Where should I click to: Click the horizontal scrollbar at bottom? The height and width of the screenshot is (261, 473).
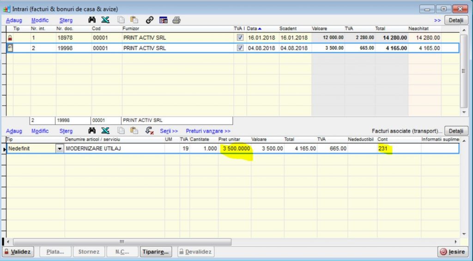pyautogui.click(x=122, y=242)
